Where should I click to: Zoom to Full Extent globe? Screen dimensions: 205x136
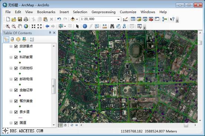pos(26,26)
